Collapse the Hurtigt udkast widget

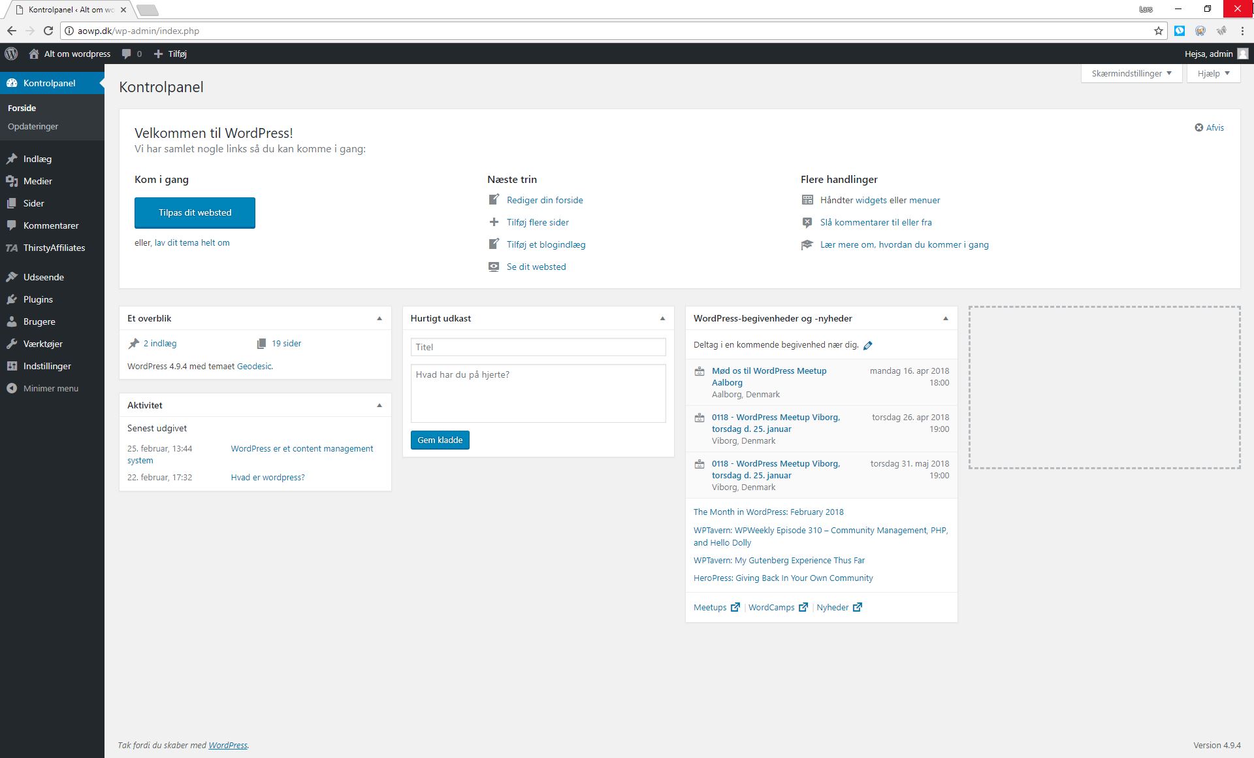662,318
